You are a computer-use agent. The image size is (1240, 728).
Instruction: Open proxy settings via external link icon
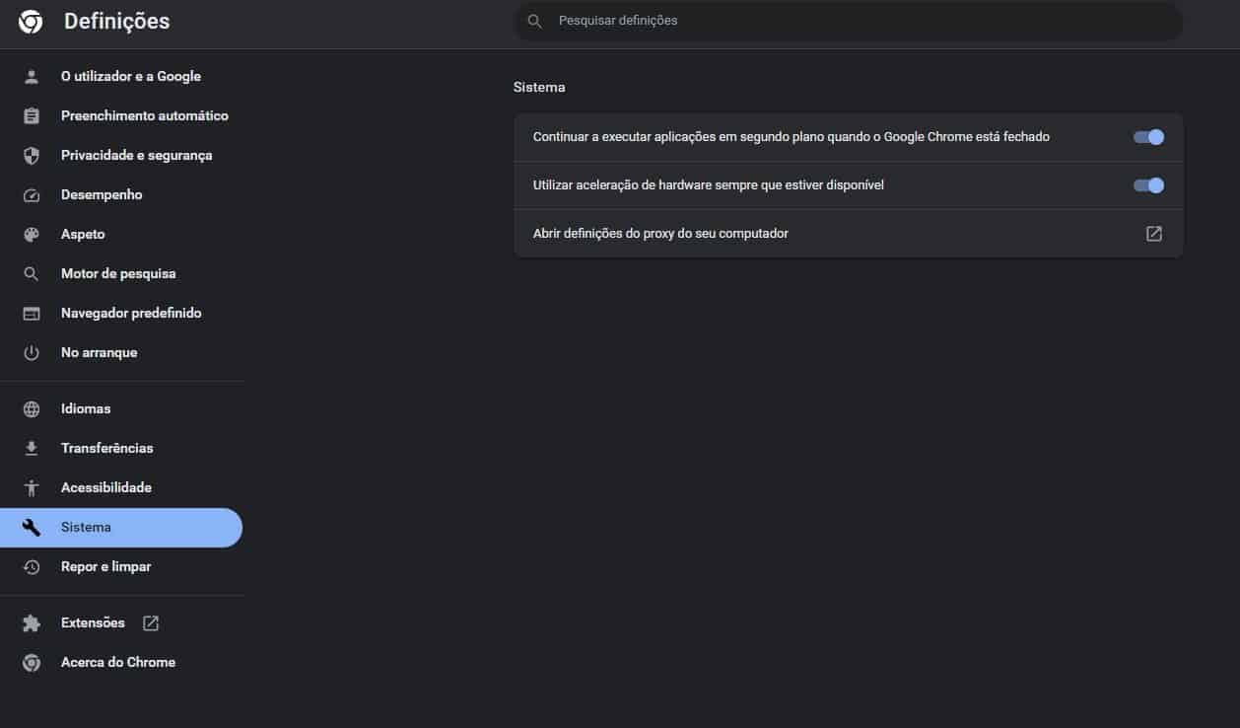[1153, 234]
